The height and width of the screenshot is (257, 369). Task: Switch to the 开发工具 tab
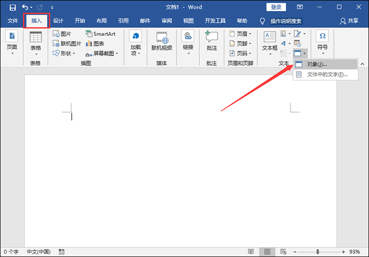(215, 21)
